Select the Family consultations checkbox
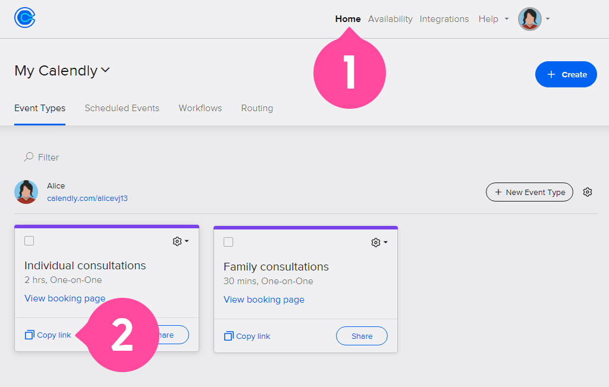The height and width of the screenshot is (387, 609). pos(228,242)
